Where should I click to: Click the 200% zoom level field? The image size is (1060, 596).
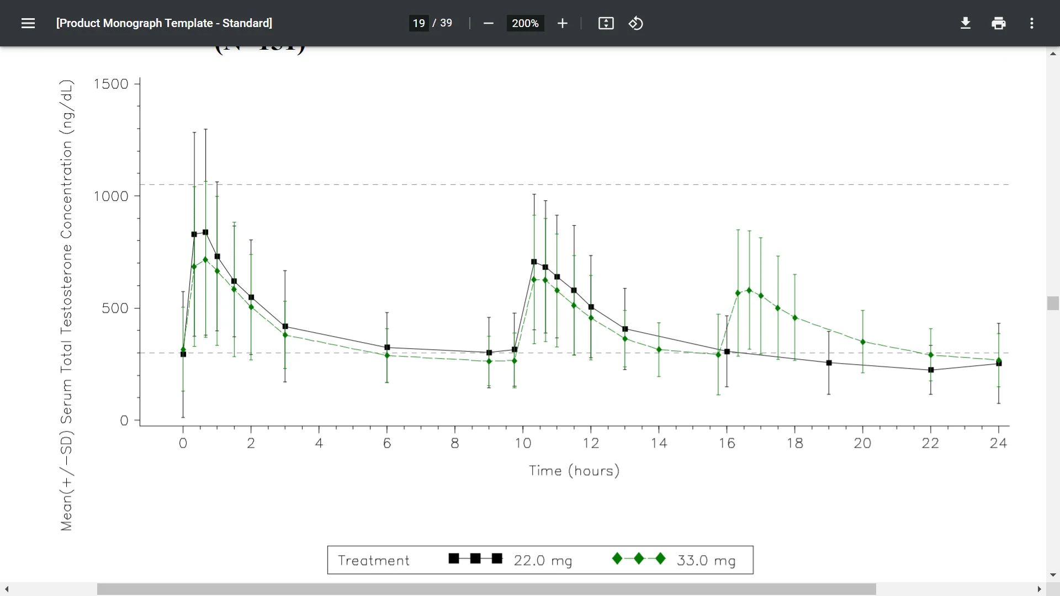[524, 23]
